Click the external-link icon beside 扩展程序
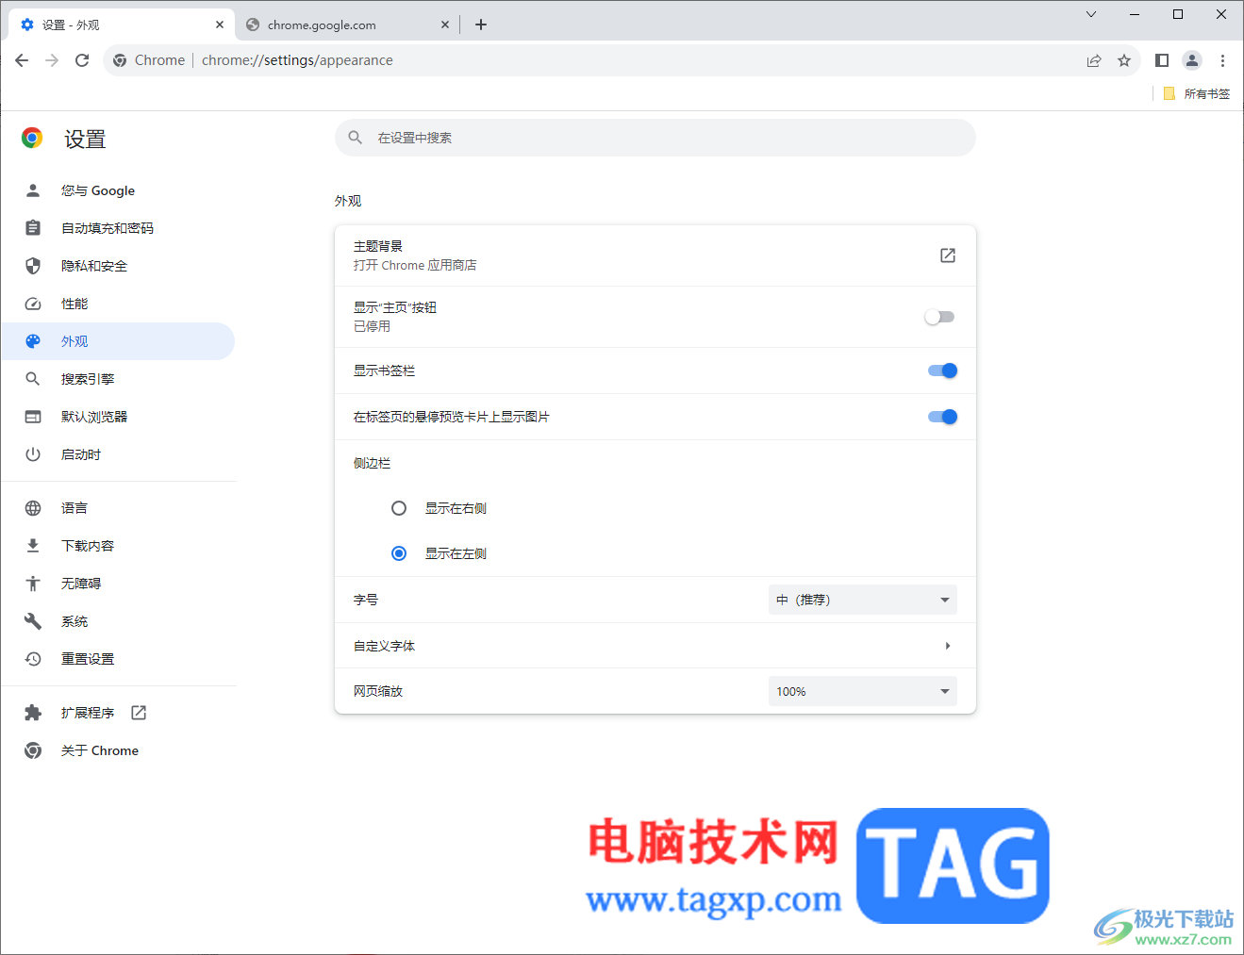Image resolution: width=1244 pixels, height=955 pixels. (x=139, y=713)
